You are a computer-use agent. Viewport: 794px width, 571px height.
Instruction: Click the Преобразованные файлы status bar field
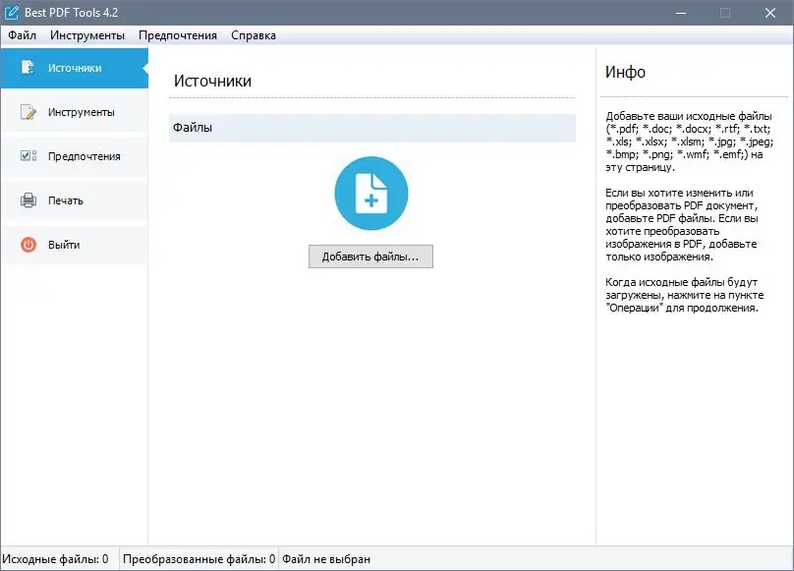[198, 559]
